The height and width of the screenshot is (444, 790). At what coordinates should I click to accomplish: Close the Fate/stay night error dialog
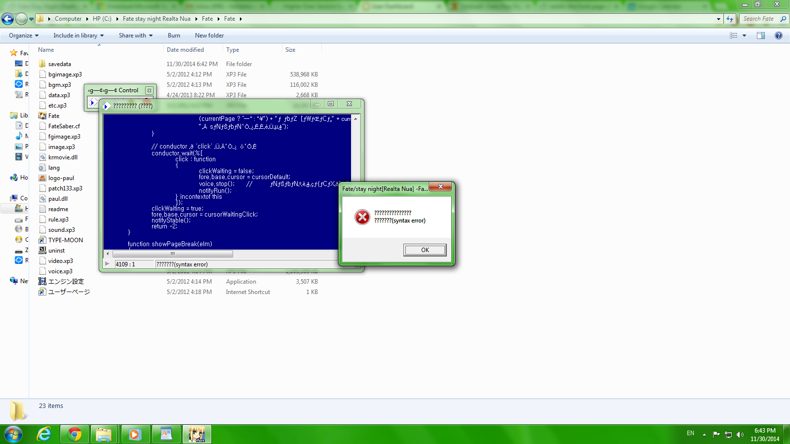[440, 186]
